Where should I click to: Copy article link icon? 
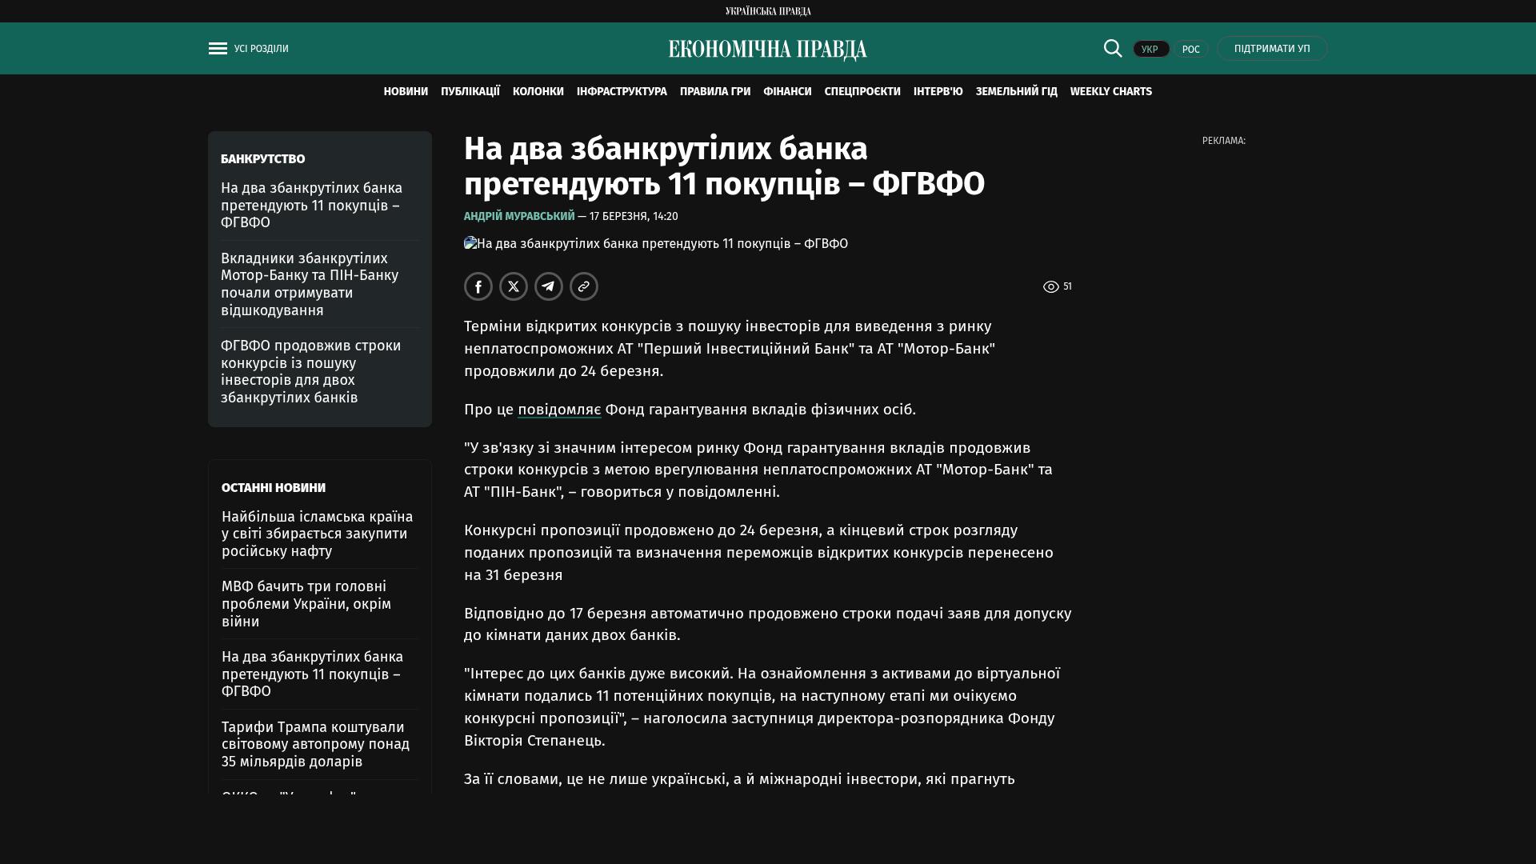pos(584,286)
